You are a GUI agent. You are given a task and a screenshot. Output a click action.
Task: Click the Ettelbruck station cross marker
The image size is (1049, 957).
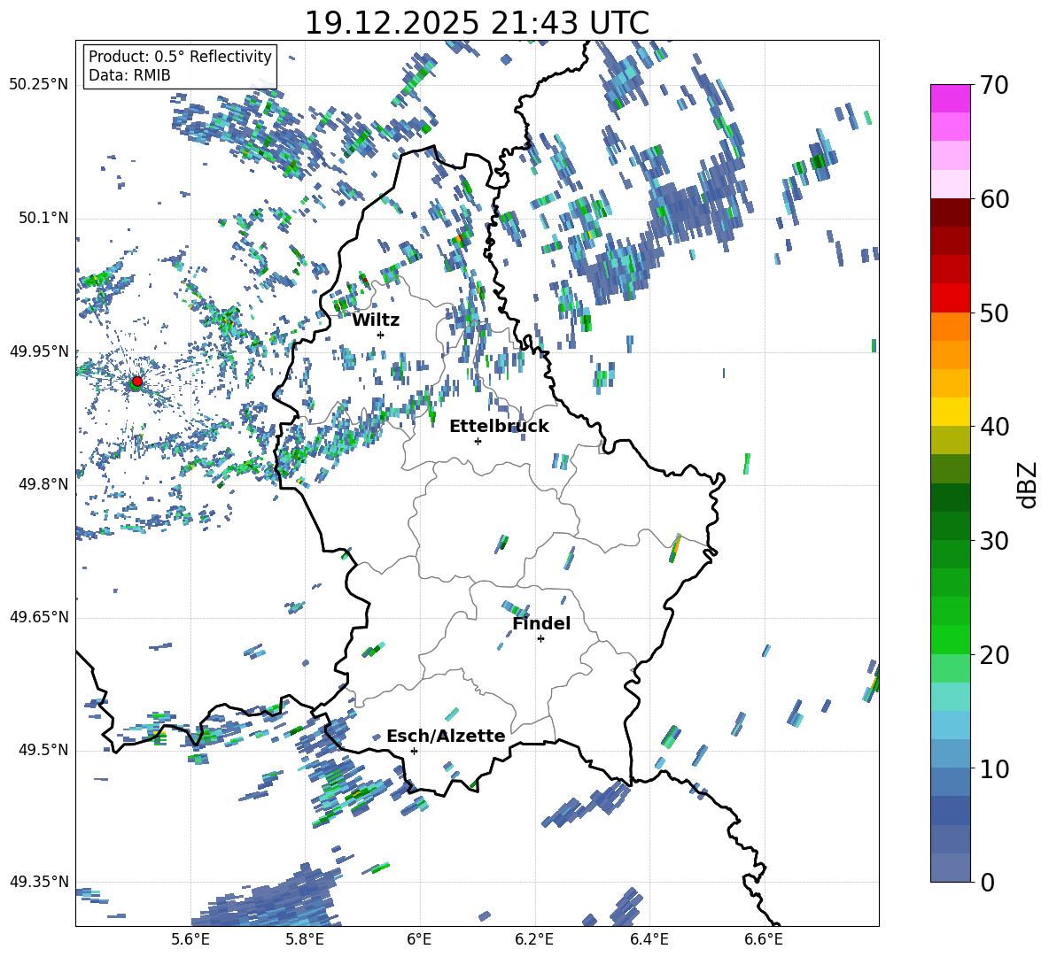point(478,441)
